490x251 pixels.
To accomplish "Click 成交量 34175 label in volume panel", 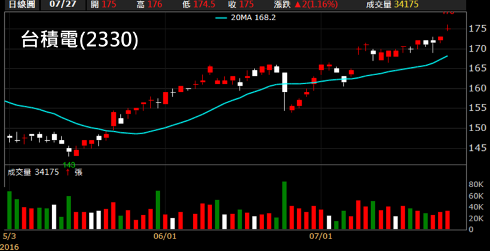I will (x=33, y=172).
